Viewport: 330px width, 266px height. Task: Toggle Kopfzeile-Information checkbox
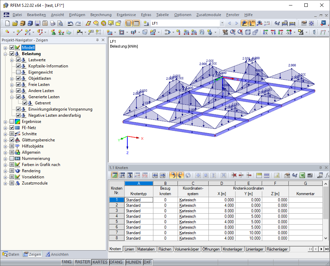(18, 66)
